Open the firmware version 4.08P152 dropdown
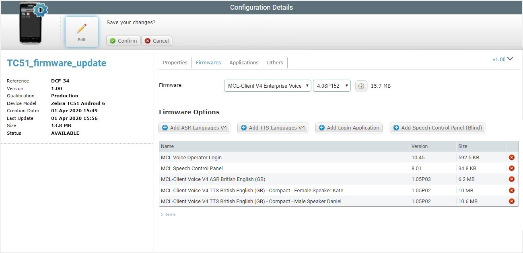The image size is (523, 253). [332, 86]
